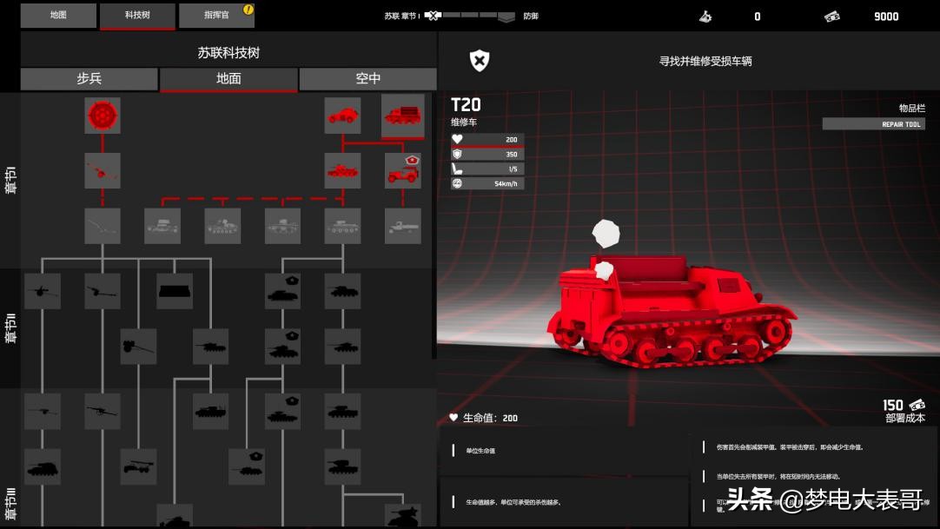Click the red health bar under 200
The width and height of the screenshot is (940, 529).
coord(487,146)
